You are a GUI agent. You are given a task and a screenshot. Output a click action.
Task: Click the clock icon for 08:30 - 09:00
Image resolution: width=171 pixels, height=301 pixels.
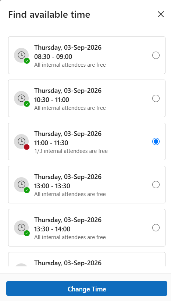21,55
